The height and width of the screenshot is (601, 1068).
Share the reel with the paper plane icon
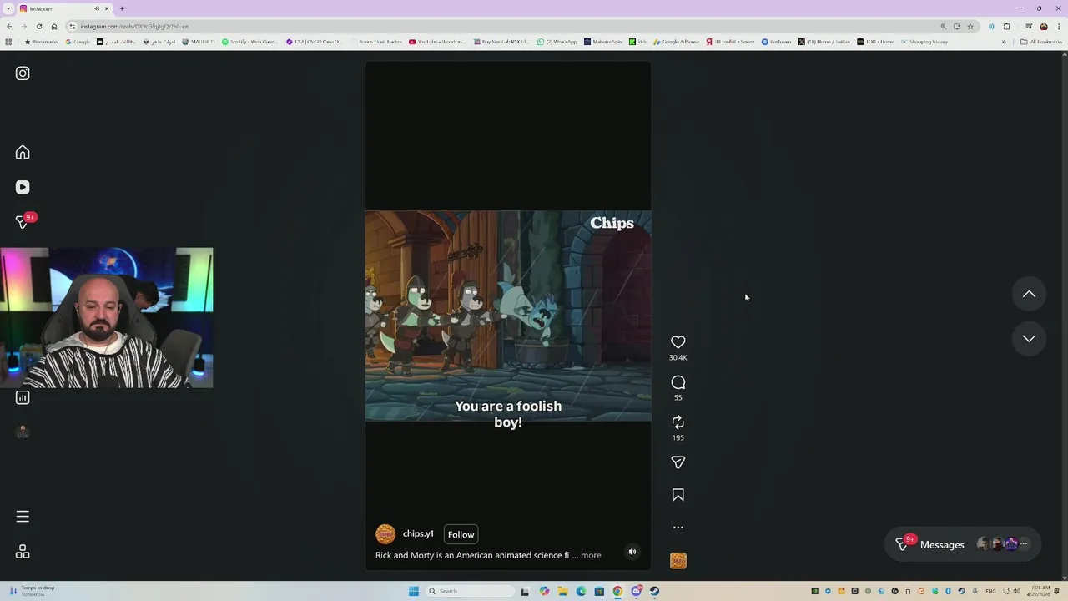678,462
